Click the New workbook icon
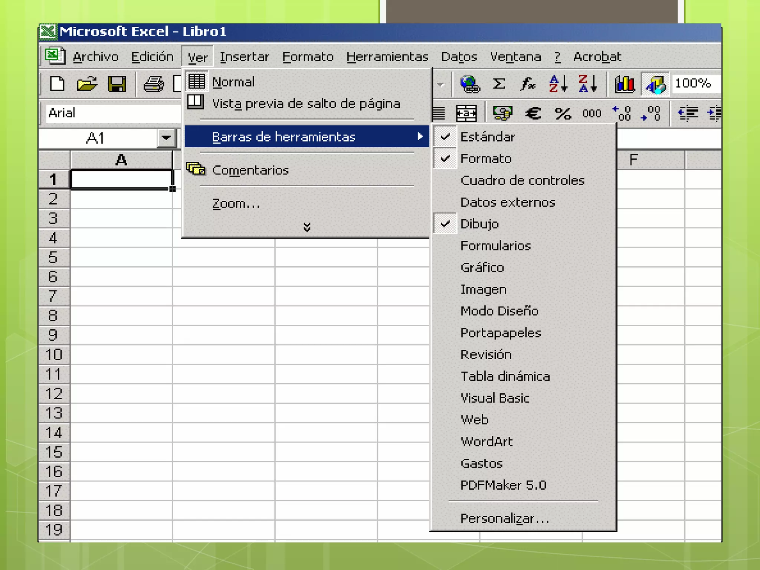The height and width of the screenshot is (570, 760). coord(57,83)
